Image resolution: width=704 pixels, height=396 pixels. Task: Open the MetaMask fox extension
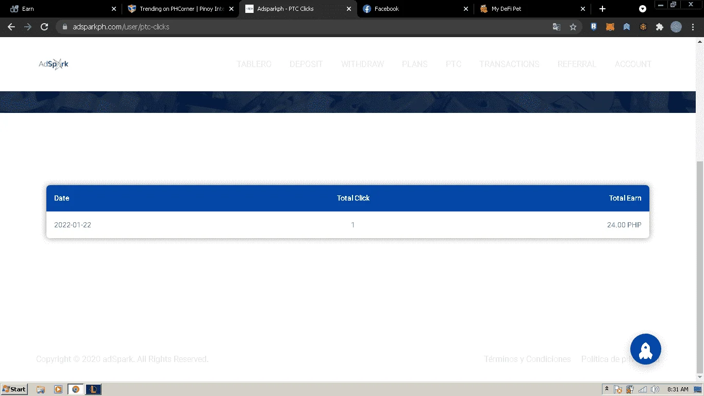pos(610,27)
